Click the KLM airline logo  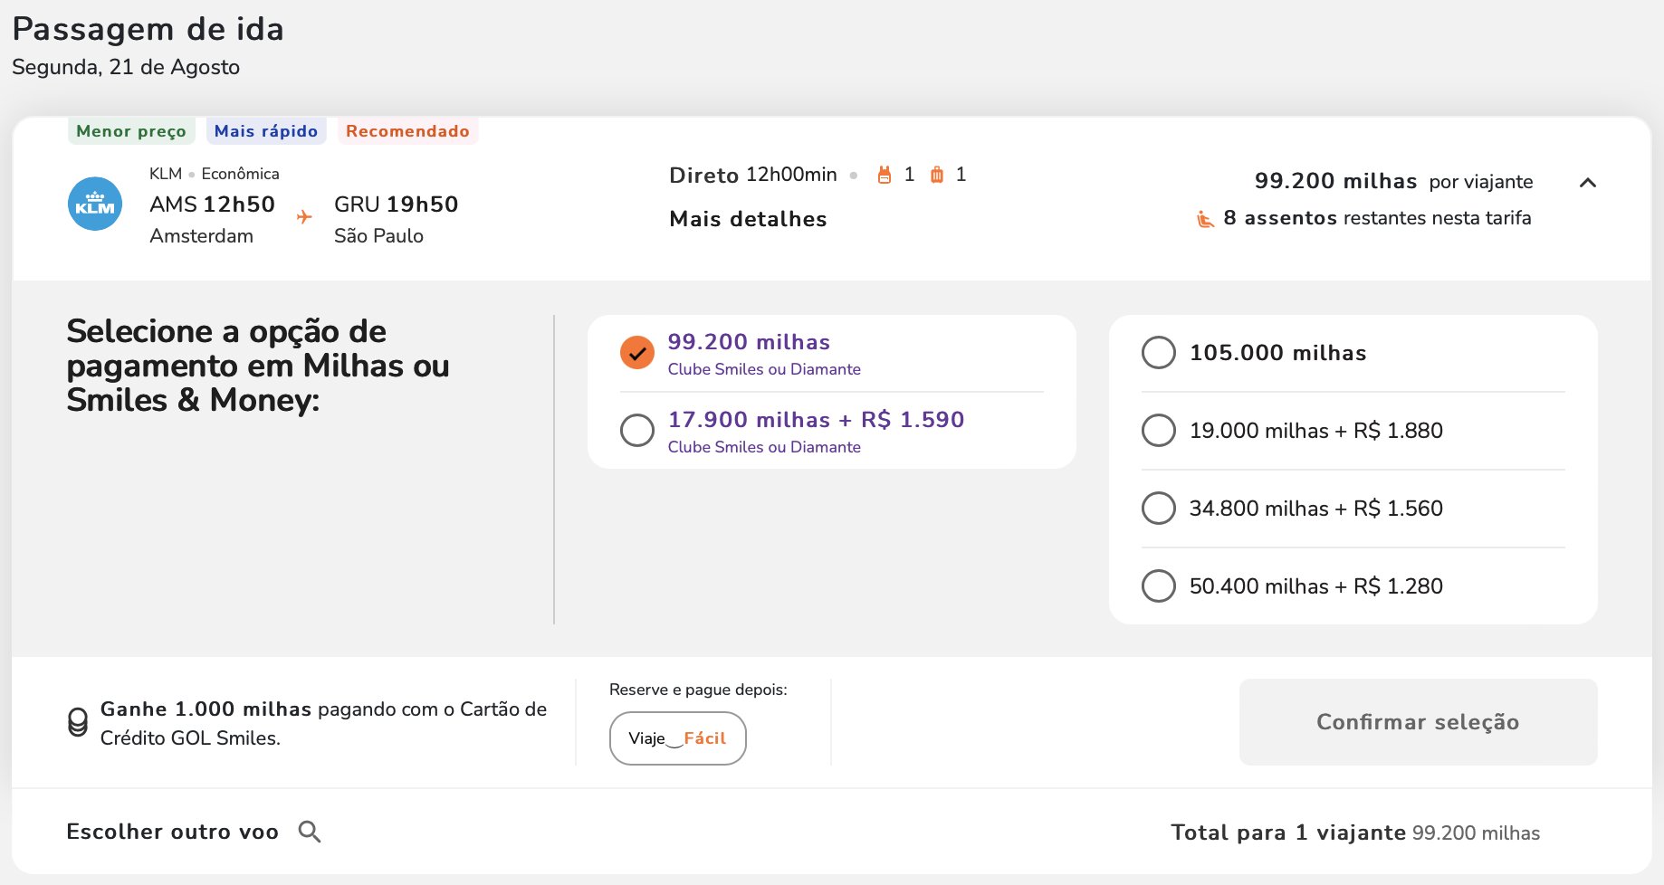click(x=95, y=204)
